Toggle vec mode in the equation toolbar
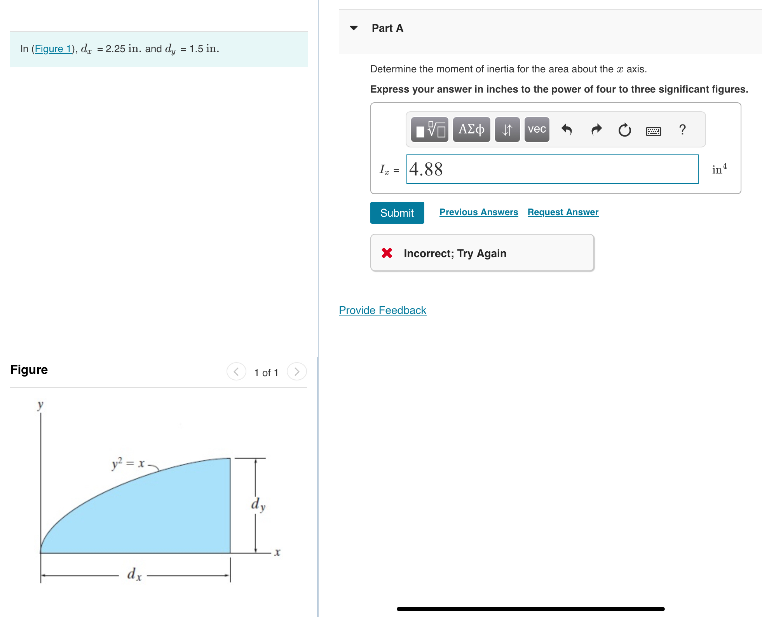This screenshot has height=617, width=762. [x=536, y=130]
